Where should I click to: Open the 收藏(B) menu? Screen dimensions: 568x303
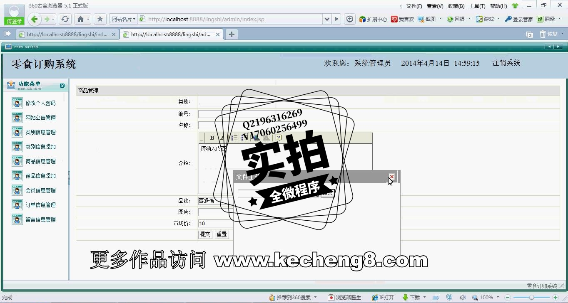pyautogui.click(x=456, y=6)
